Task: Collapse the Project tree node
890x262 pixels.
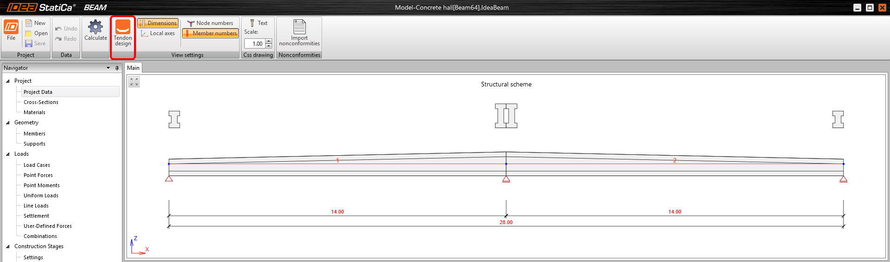Action: [x=7, y=81]
